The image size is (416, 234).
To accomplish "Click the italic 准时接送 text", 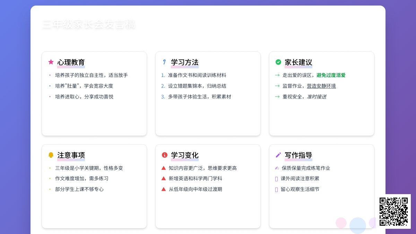I will (x=317, y=97).
